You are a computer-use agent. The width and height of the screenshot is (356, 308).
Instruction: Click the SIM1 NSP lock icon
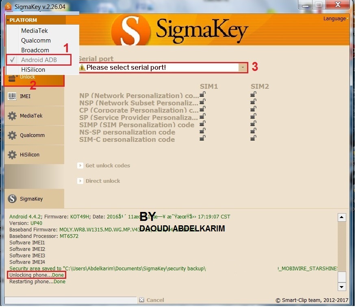(x=202, y=101)
